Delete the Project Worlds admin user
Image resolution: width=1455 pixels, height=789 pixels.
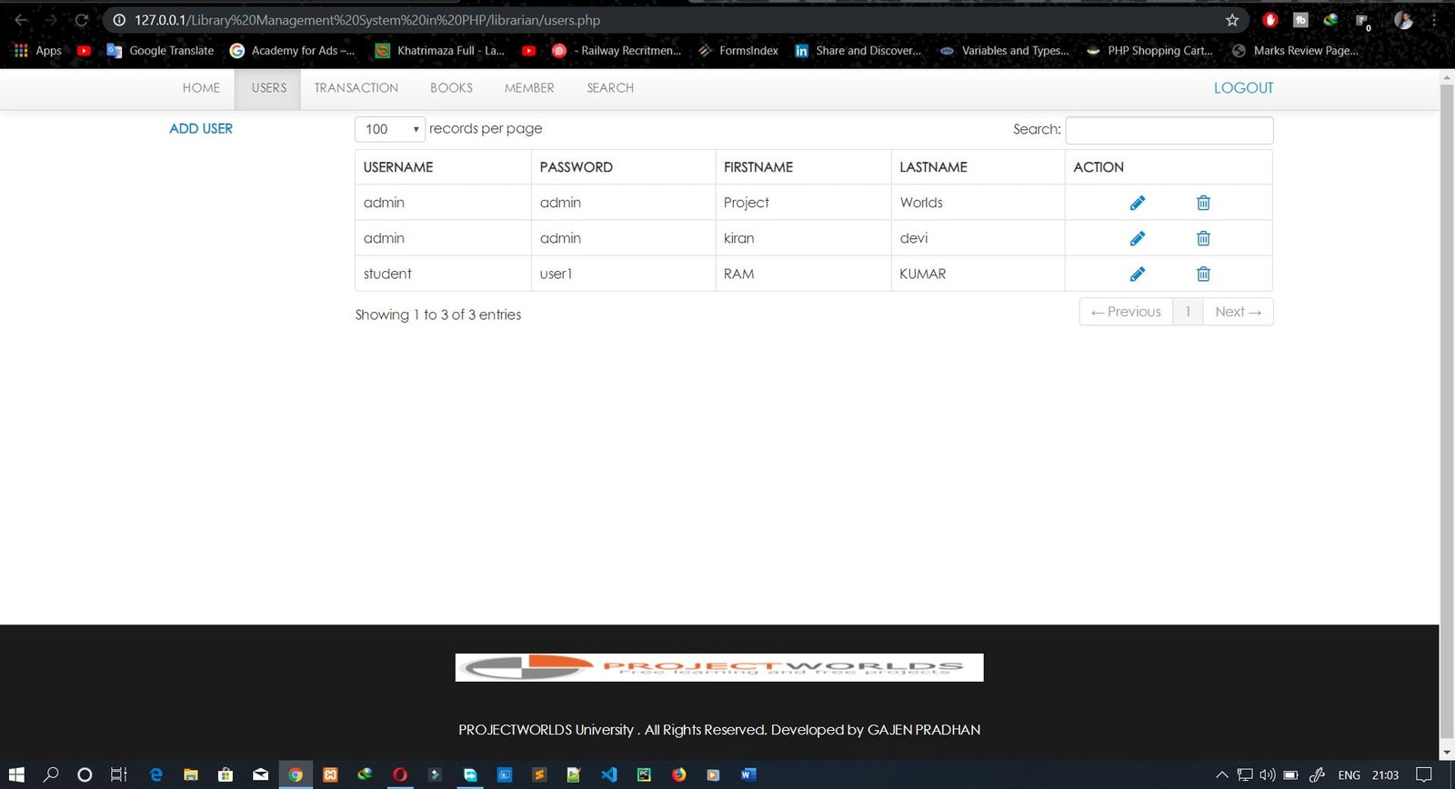(1203, 203)
